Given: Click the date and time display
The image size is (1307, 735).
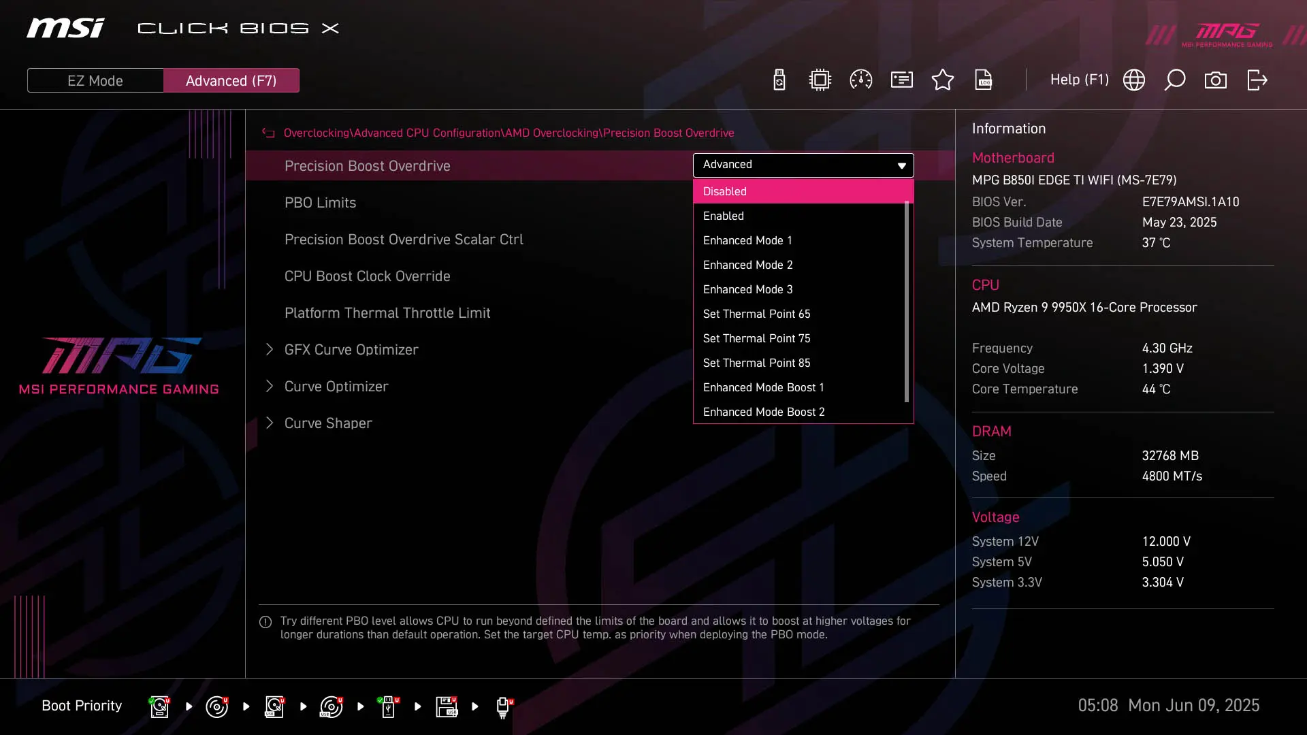Looking at the screenshot, I should pyautogui.click(x=1168, y=706).
